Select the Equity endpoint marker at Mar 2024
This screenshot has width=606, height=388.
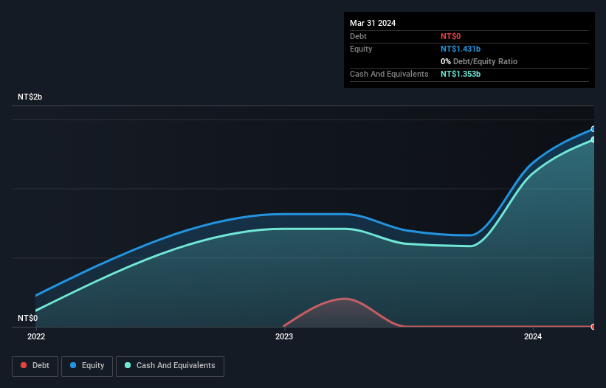click(x=593, y=129)
